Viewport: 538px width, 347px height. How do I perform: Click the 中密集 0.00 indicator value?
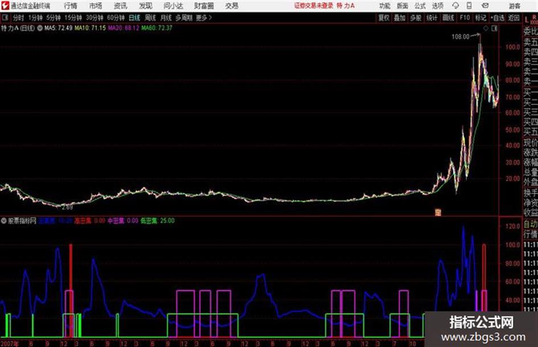tap(123, 221)
